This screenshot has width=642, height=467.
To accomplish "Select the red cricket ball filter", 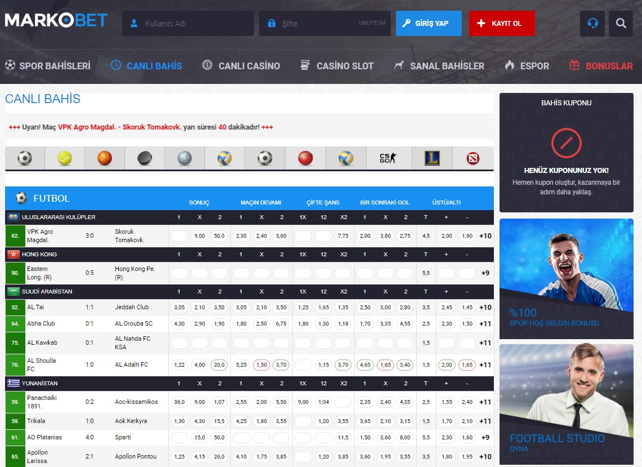I will (305, 158).
